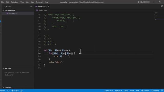
Task: Open the Edit menu
Action: tap(7, 2)
